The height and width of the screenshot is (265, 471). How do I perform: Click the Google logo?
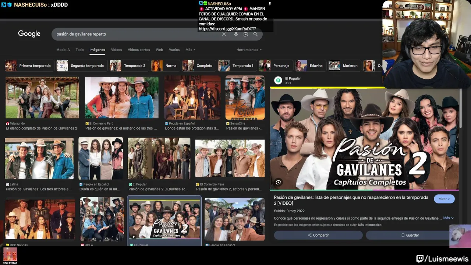point(29,34)
